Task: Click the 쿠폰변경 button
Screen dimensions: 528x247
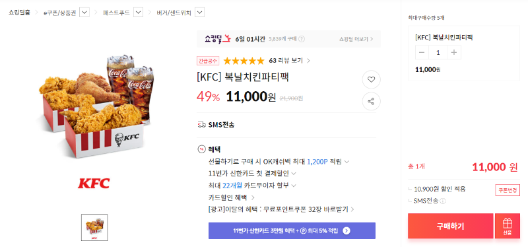Action: 507,190
